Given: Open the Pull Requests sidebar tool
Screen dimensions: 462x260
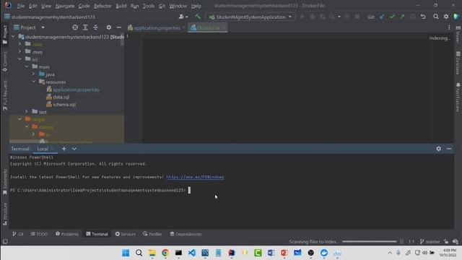Looking at the screenshot, I should click(x=5, y=95).
